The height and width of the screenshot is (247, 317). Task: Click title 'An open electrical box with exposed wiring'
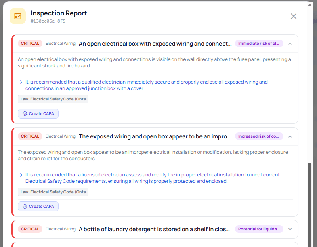155,44
